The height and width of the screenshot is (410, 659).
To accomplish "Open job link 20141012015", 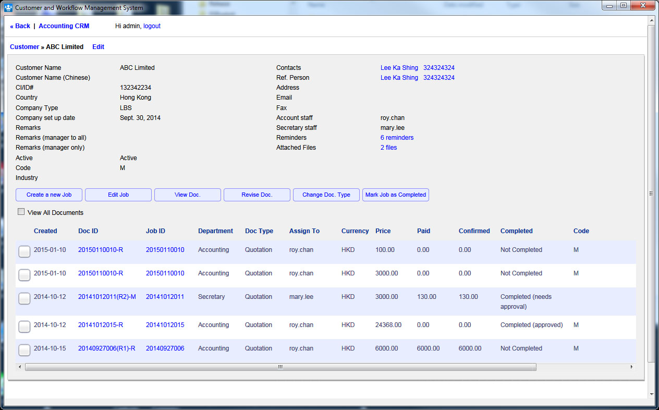I will (x=165, y=325).
